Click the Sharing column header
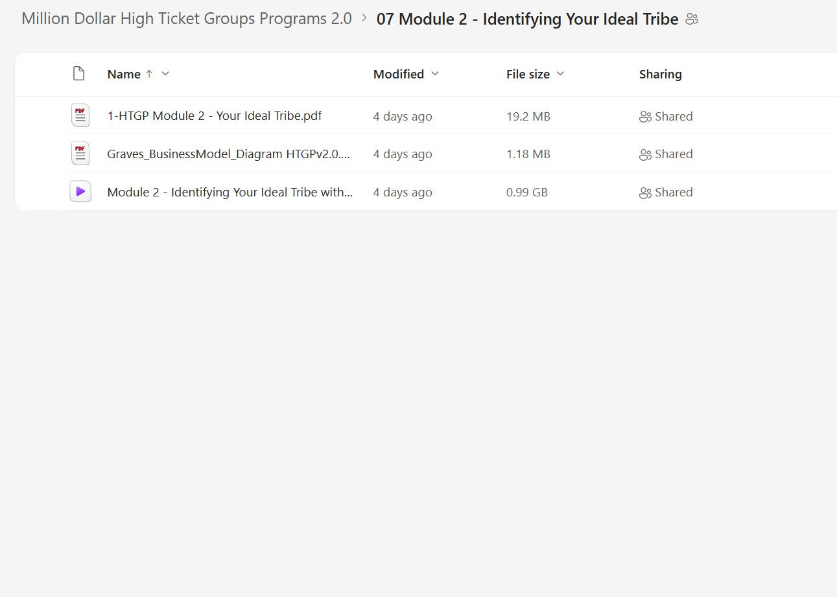Image resolution: width=837 pixels, height=597 pixels. click(660, 75)
